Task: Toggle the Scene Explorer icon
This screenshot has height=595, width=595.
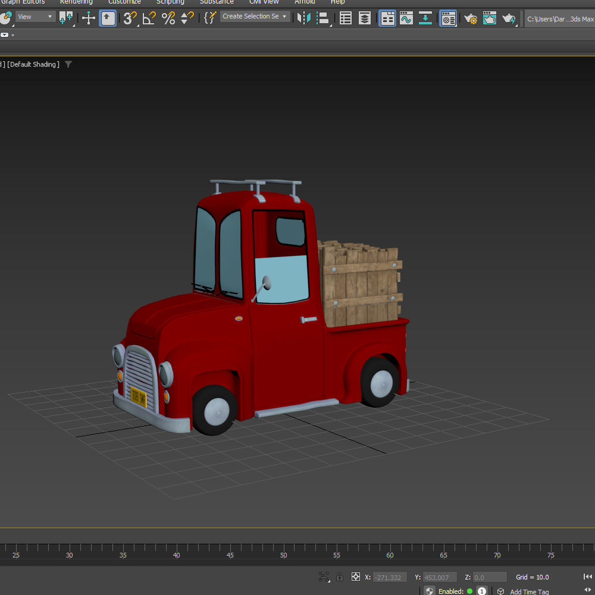Action: coord(345,18)
